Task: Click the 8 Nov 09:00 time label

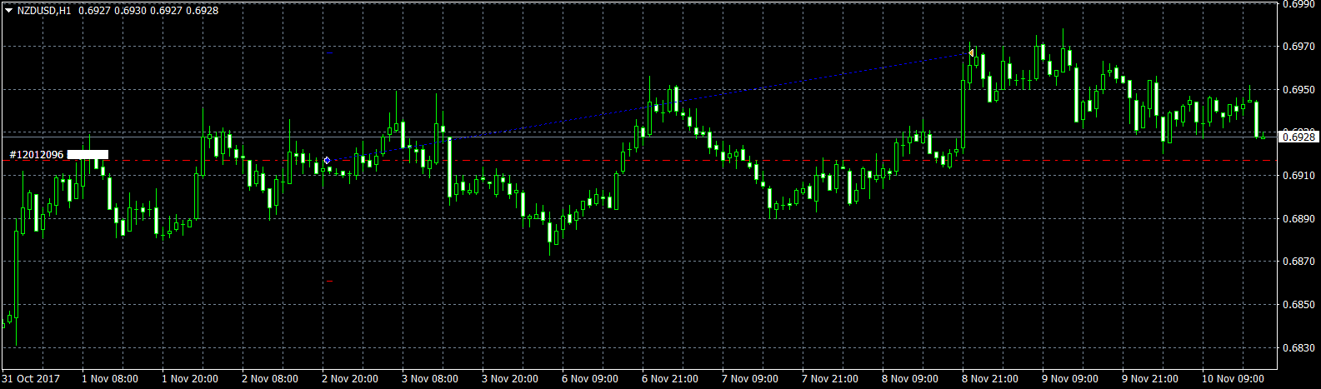Action: (910, 379)
